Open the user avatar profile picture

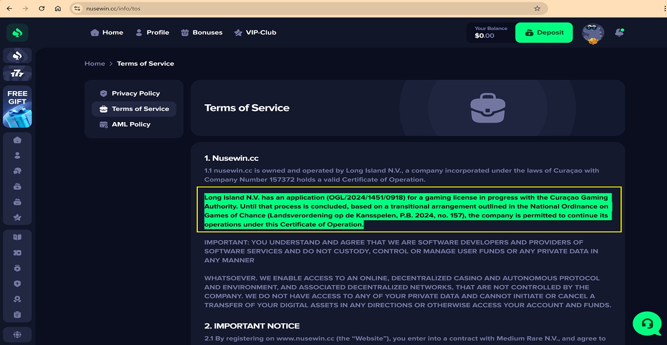[593, 33]
